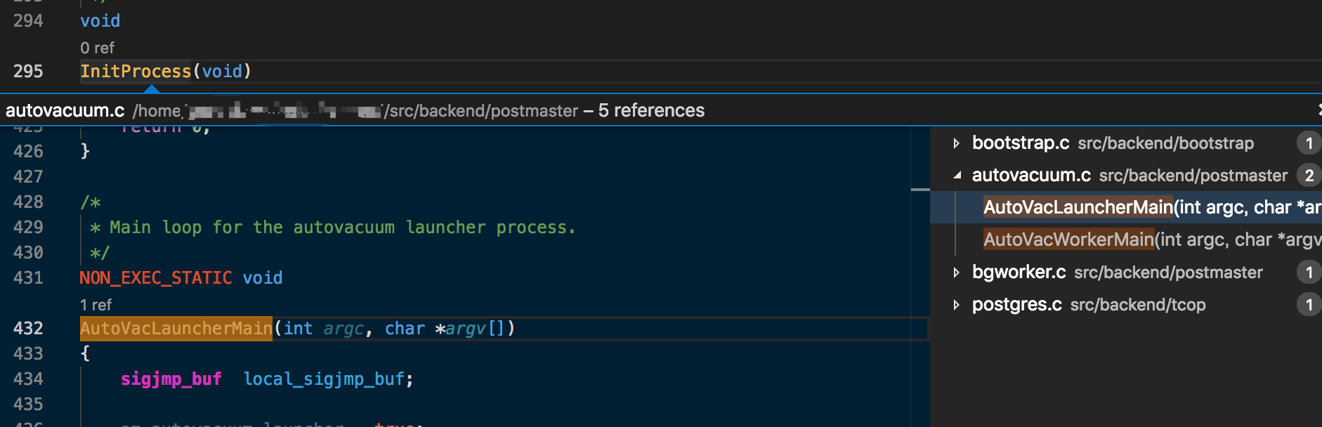Image resolution: width=1322 pixels, height=427 pixels.
Task: Click the highlighted AutoVacLauncherMain token on line 432
Action: tap(174, 328)
